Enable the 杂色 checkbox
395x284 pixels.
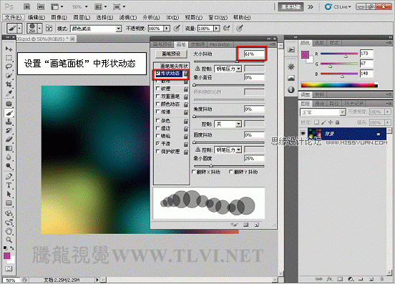pyautogui.click(x=158, y=121)
